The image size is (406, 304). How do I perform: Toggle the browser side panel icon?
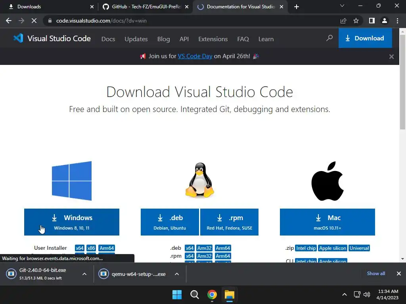pos(372,21)
